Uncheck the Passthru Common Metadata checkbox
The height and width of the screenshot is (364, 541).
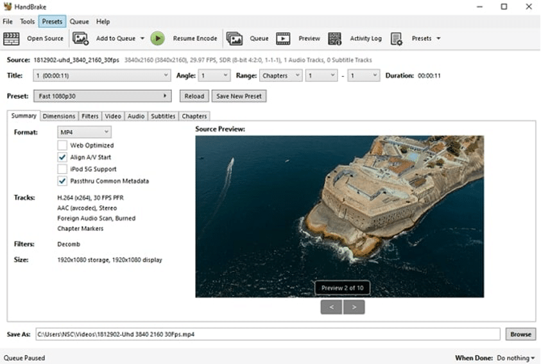pyautogui.click(x=62, y=181)
